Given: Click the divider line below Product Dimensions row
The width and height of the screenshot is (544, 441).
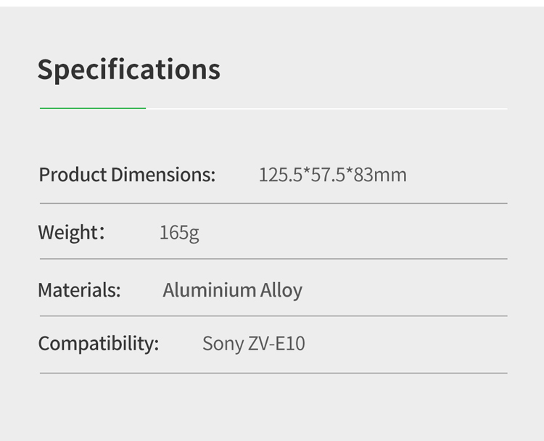Looking at the screenshot, I should tap(273, 203).
